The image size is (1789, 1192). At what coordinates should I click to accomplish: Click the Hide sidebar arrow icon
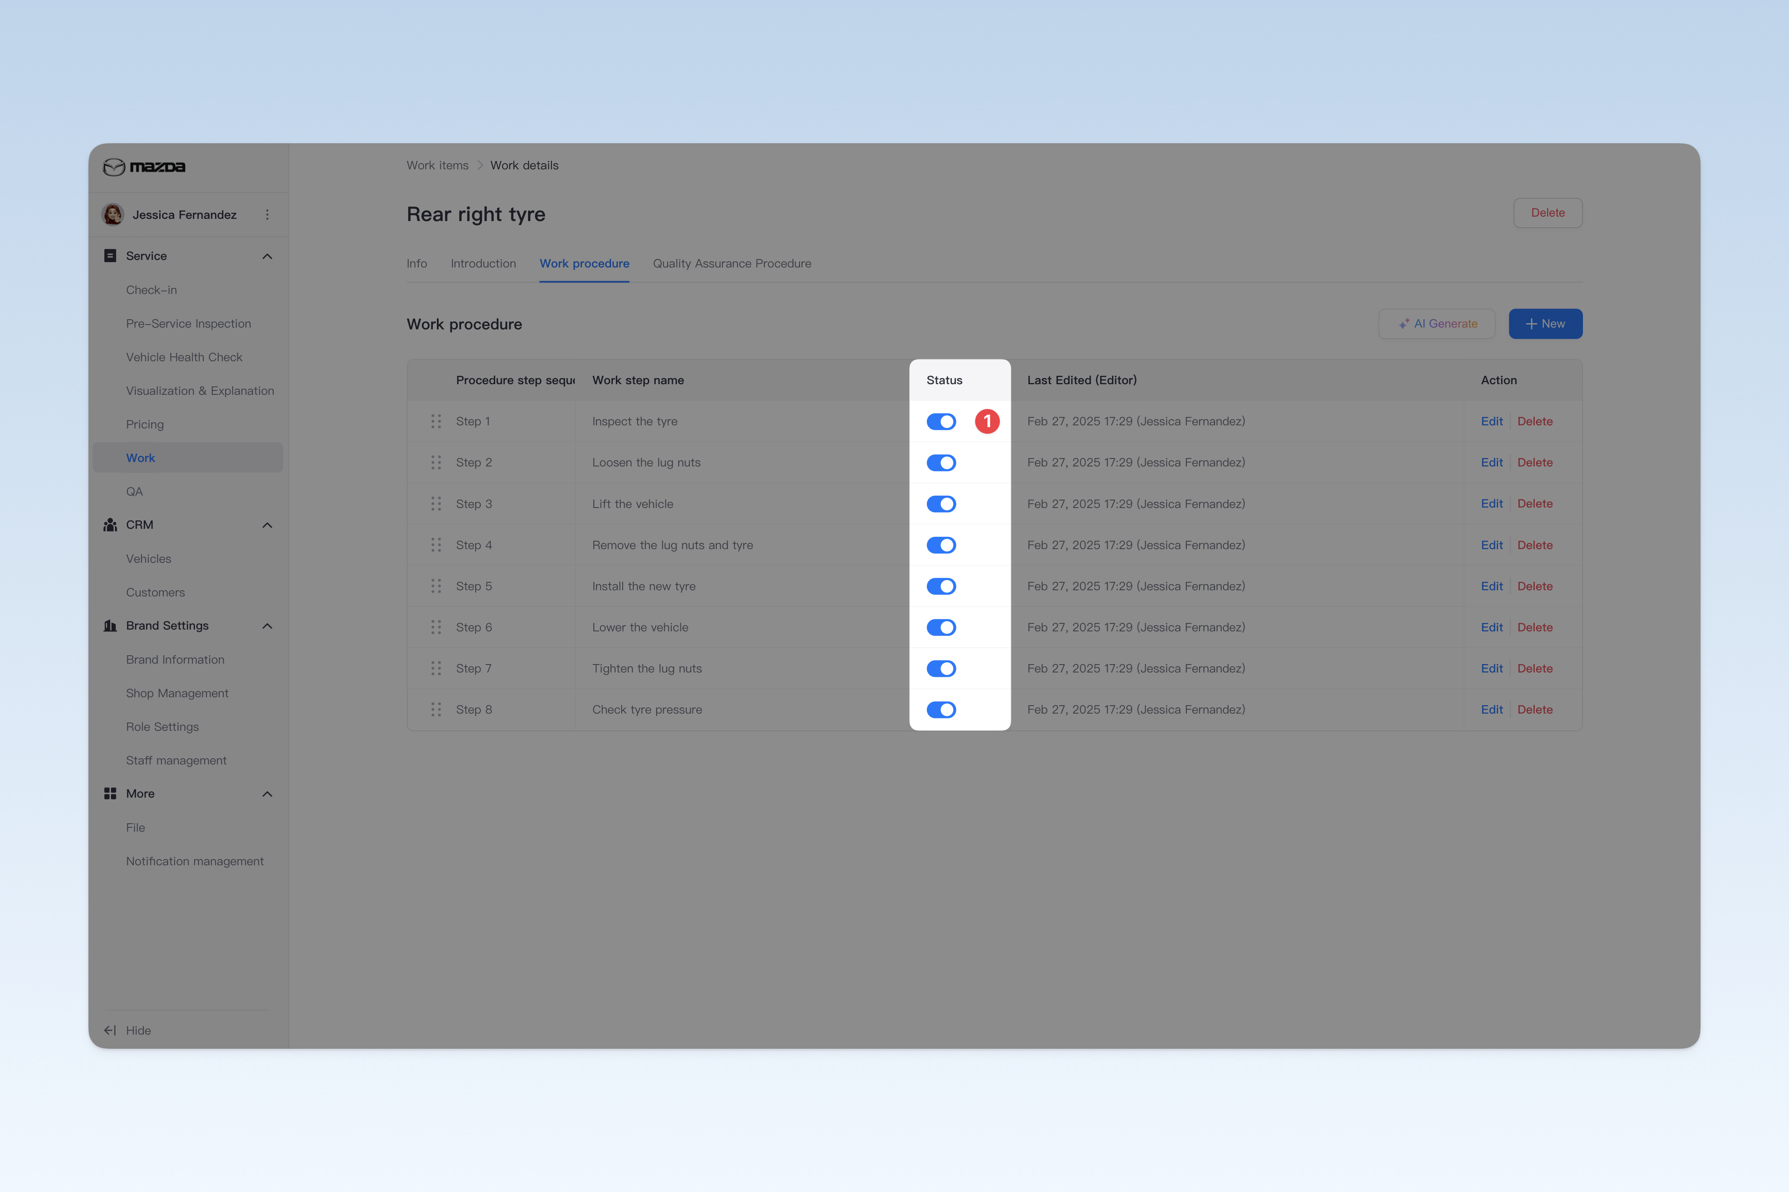click(110, 1031)
